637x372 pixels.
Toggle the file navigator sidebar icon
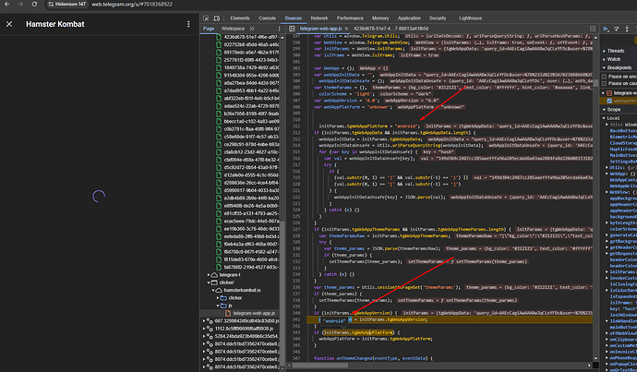pyautogui.click(x=292, y=29)
